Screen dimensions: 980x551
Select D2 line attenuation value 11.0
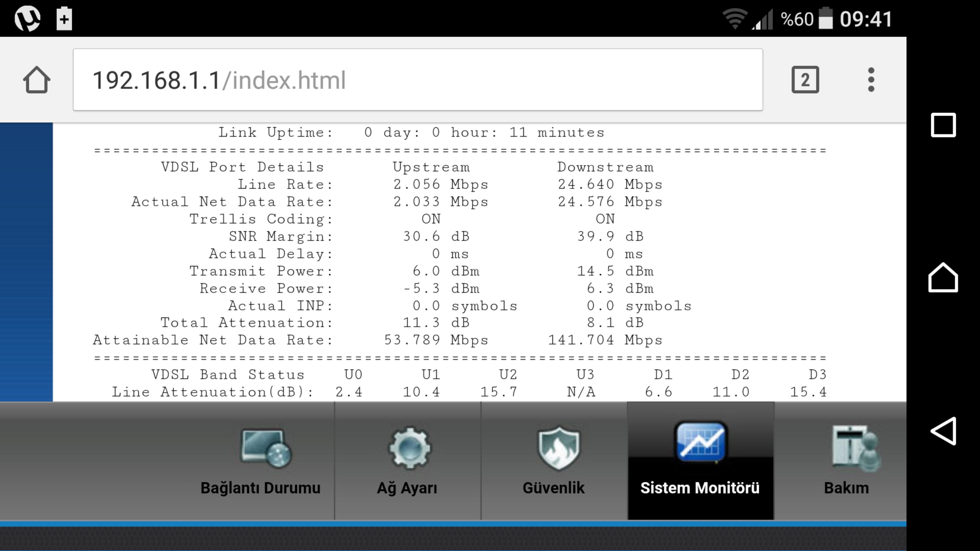[x=731, y=392]
